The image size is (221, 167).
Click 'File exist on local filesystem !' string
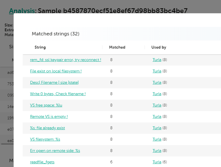56,71
